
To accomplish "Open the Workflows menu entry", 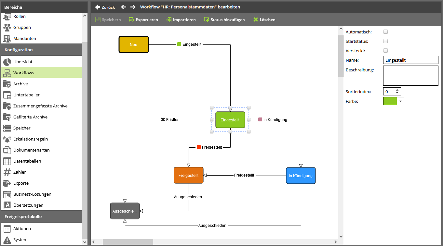I will click(42, 73).
